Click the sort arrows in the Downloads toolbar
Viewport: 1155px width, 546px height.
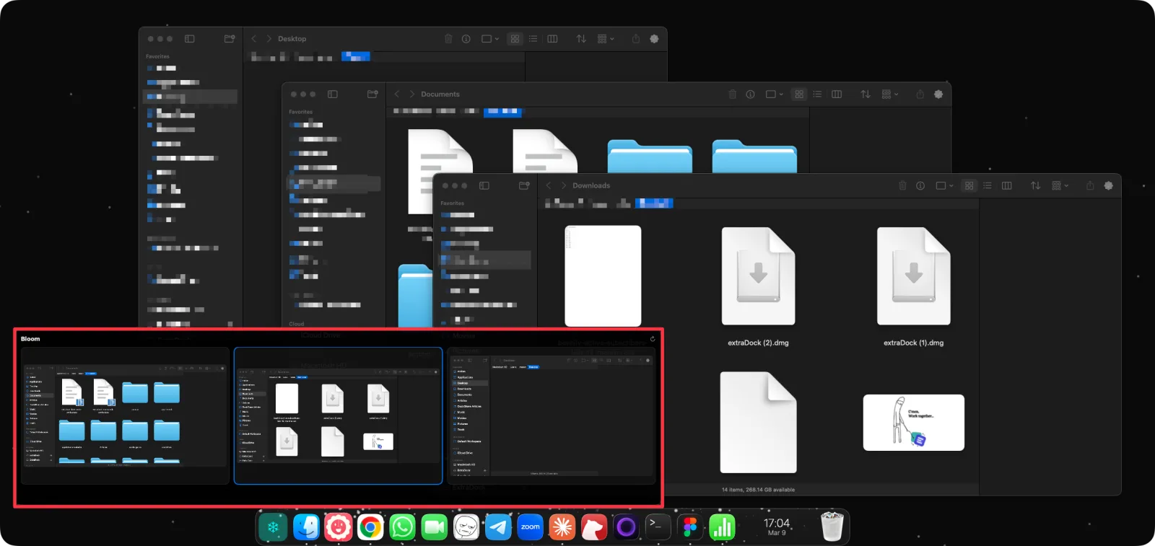(x=1035, y=185)
